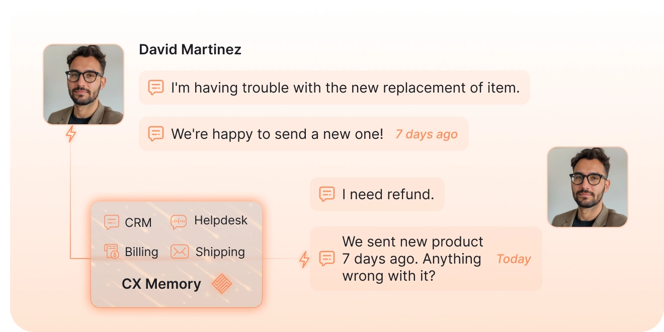Click the Billing invoice icon

click(x=111, y=251)
